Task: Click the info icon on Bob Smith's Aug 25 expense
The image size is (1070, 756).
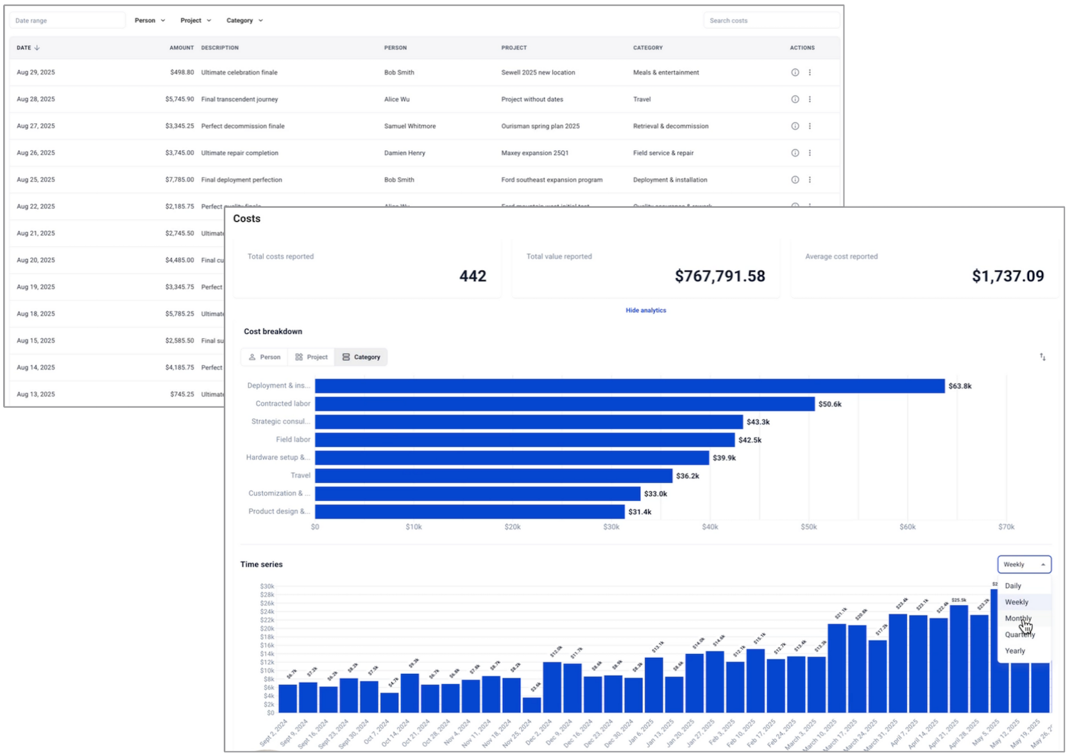Action: tap(795, 180)
